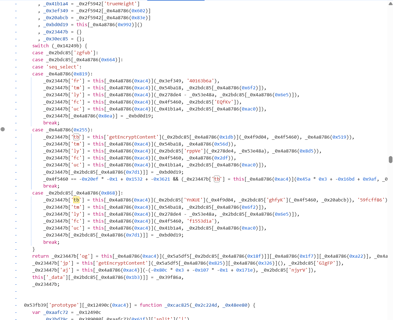Image resolution: width=393 pixels, height=320 pixels.
Task: Click the '59fcff86' string
Action: [372, 200]
